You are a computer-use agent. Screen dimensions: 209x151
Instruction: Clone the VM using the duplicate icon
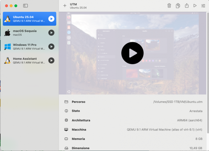(x=178, y=6)
